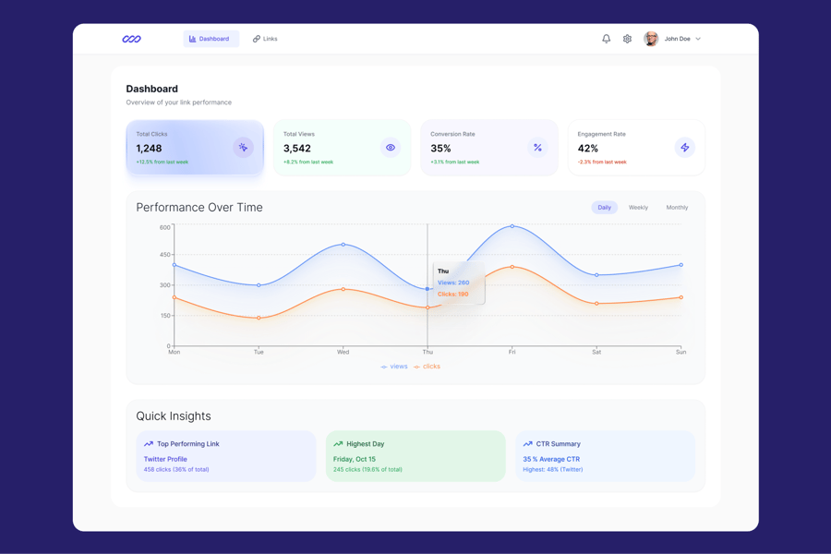Toggle the views series in legend
831x554 pixels.
click(x=394, y=367)
